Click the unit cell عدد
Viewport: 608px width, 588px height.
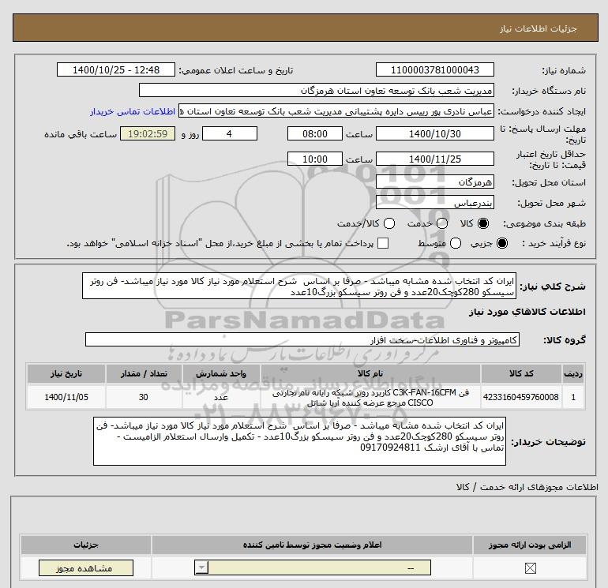221,397
